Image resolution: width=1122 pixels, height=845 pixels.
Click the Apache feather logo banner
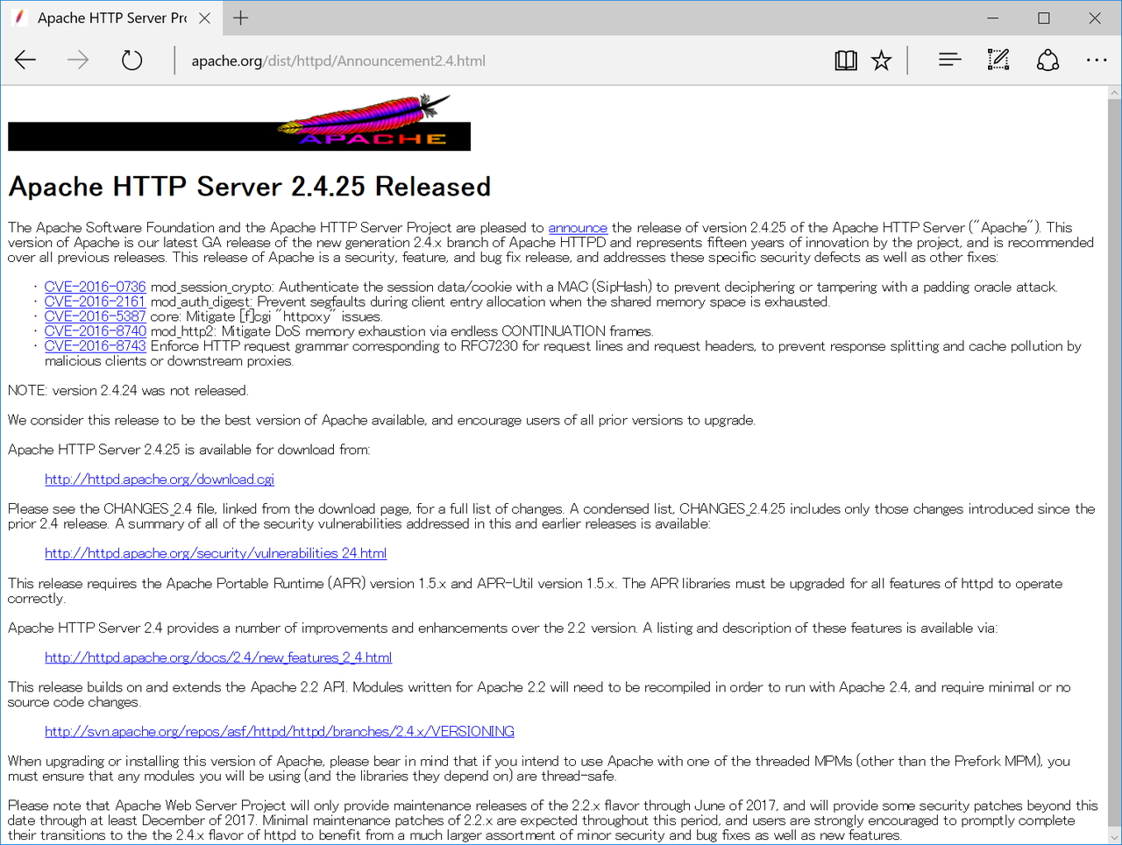[x=239, y=124]
